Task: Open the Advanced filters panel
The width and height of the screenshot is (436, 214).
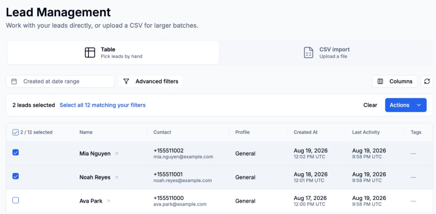Action: (151, 81)
